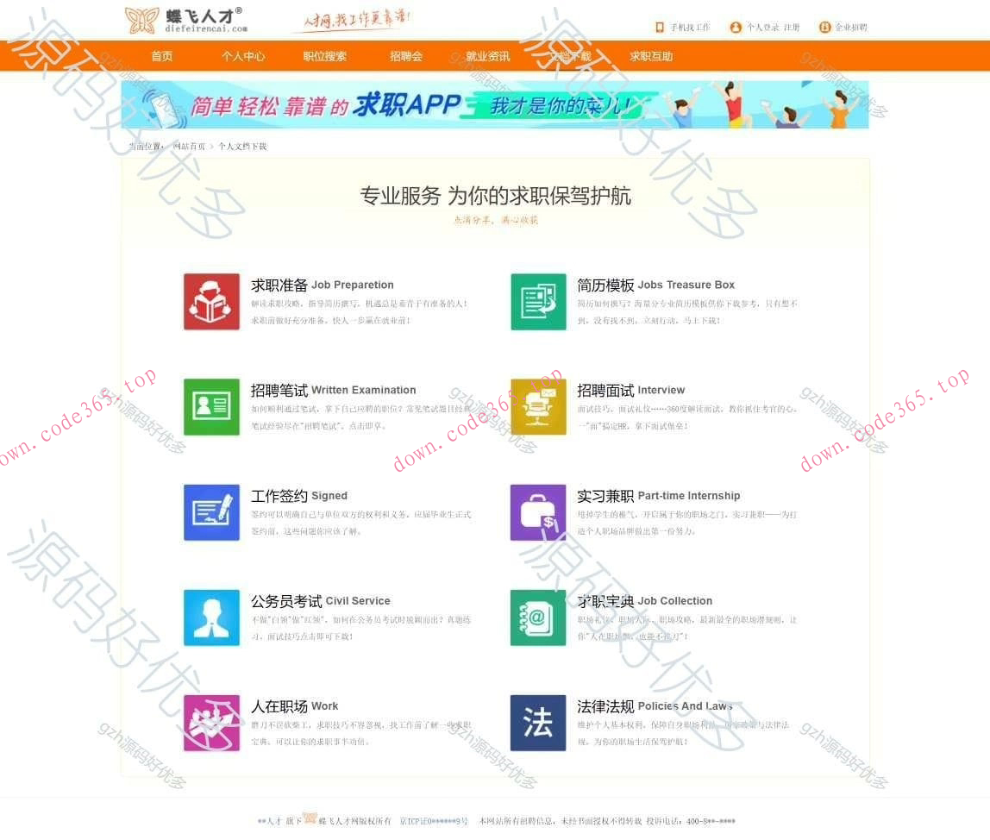The image size is (990, 840).
Task: Click the 实习兼职 purple briefcase icon
Action: 538,511
